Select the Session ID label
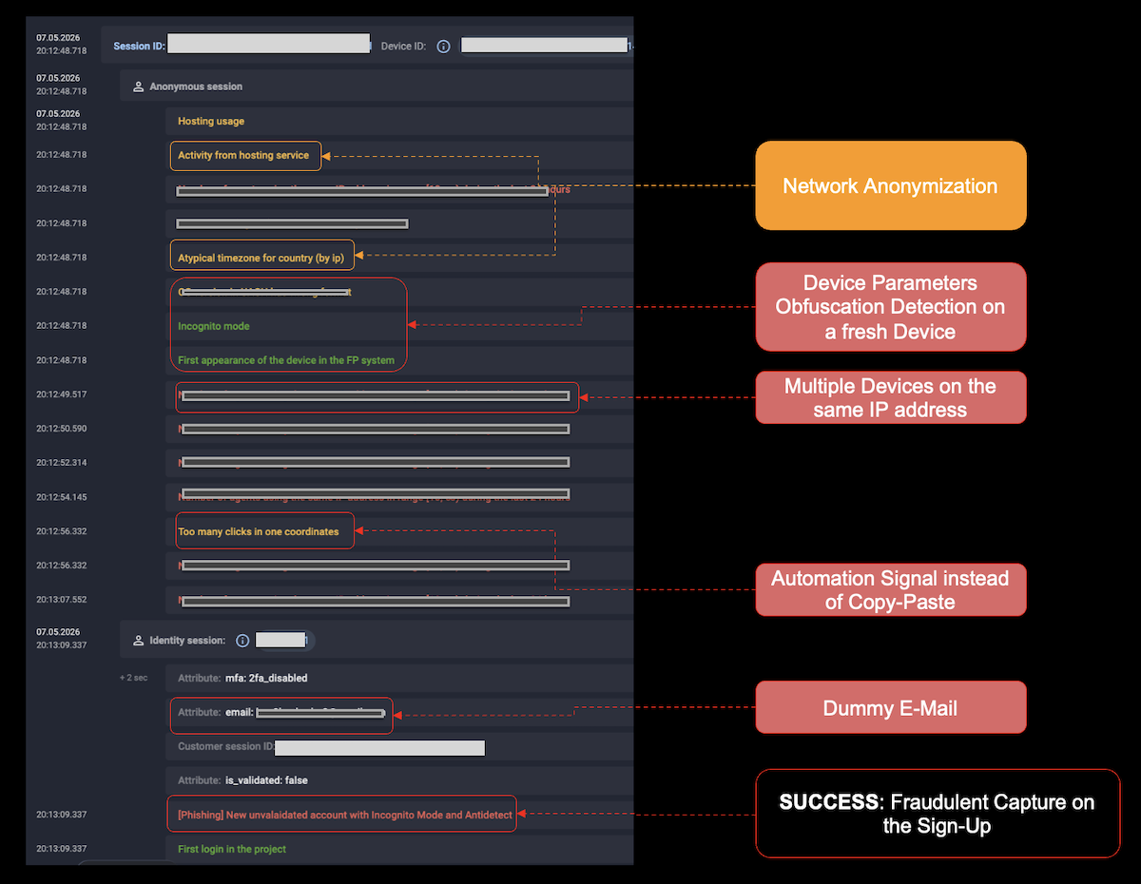The width and height of the screenshot is (1141, 884). tap(139, 46)
